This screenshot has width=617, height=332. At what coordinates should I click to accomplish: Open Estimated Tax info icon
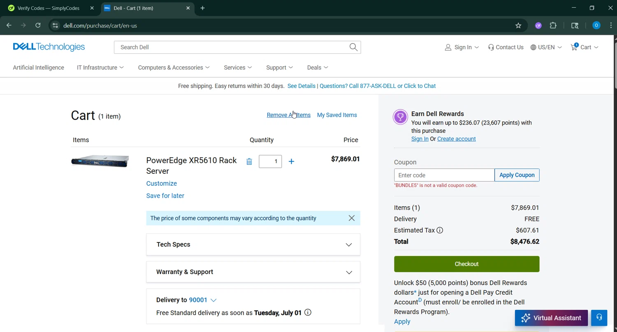440,230
